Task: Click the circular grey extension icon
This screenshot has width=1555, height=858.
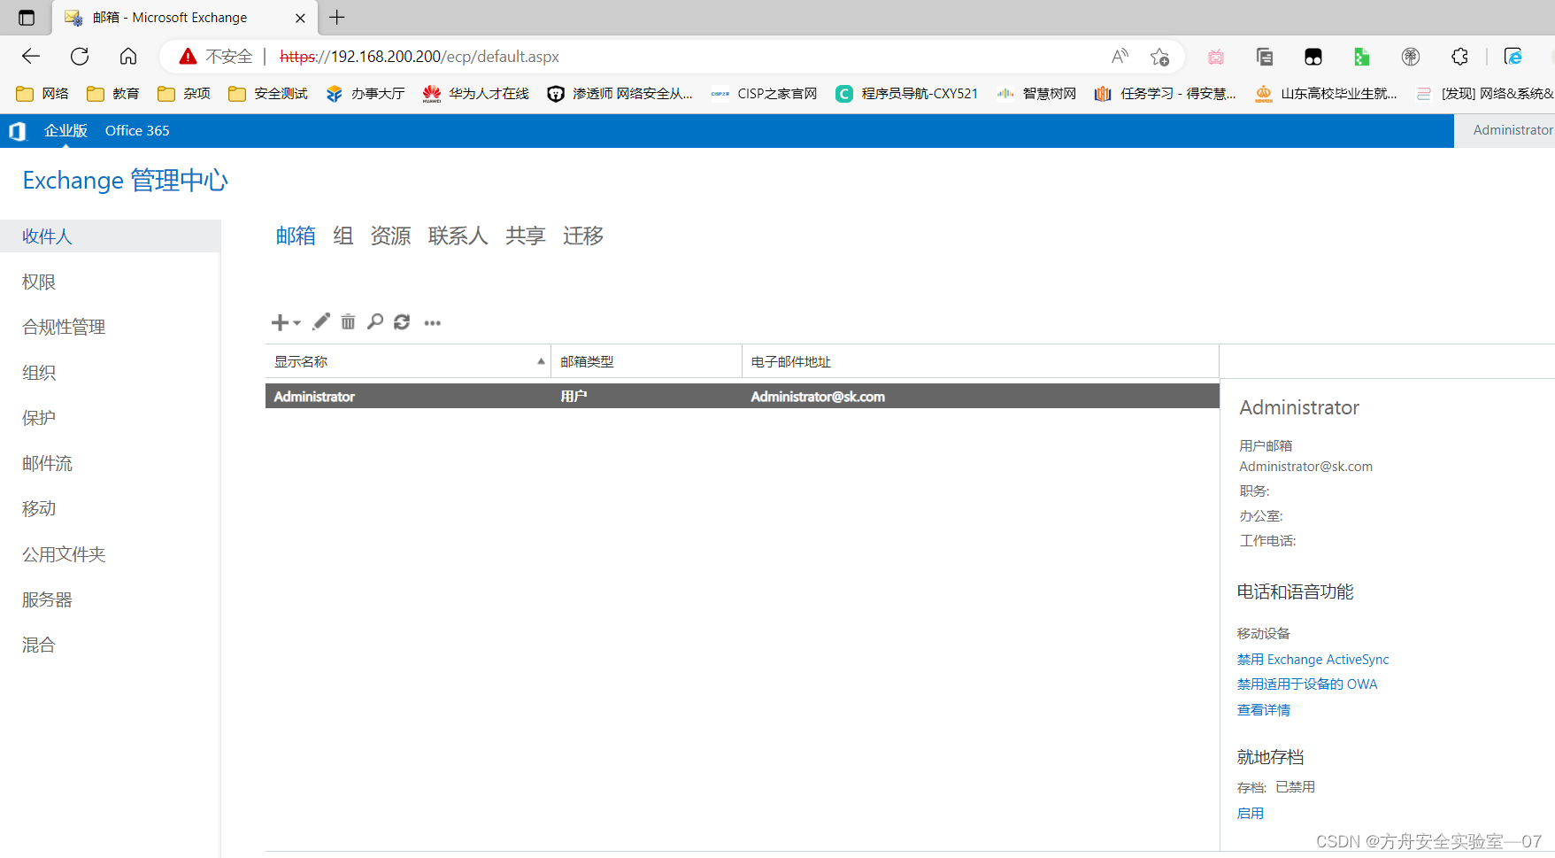Action: (1411, 57)
